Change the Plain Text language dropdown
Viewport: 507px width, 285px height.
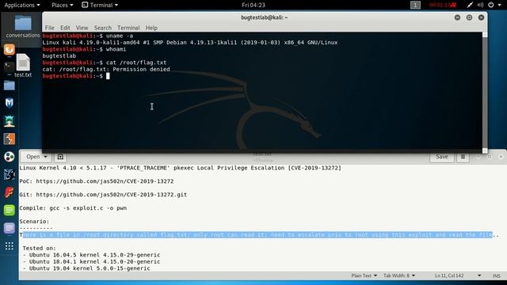click(364, 275)
